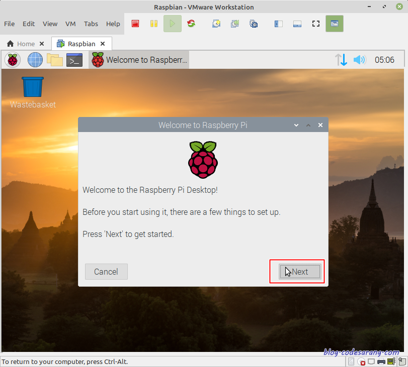
Task: Open the File menu
Action: tap(10, 24)
